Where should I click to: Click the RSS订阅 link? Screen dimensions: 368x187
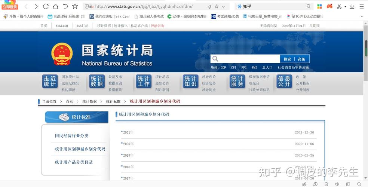(82, 26)
